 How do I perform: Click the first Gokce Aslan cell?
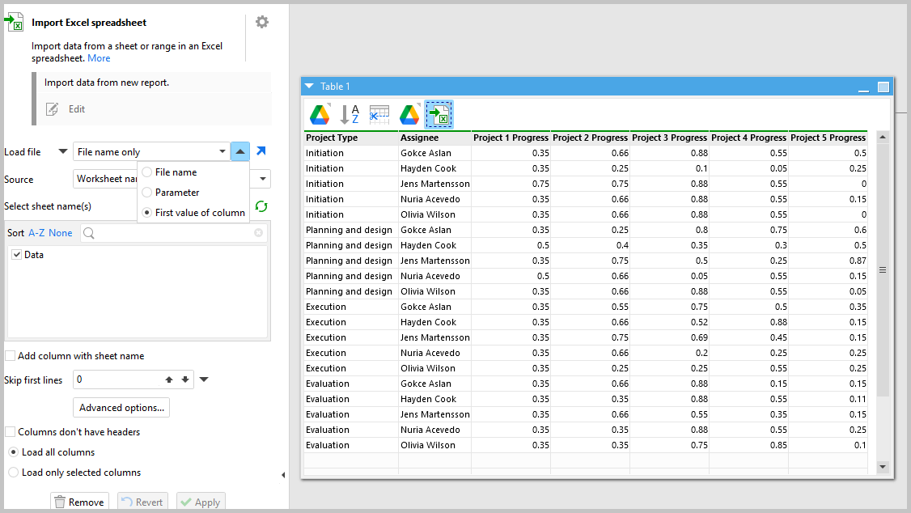(x=434, y=154)
